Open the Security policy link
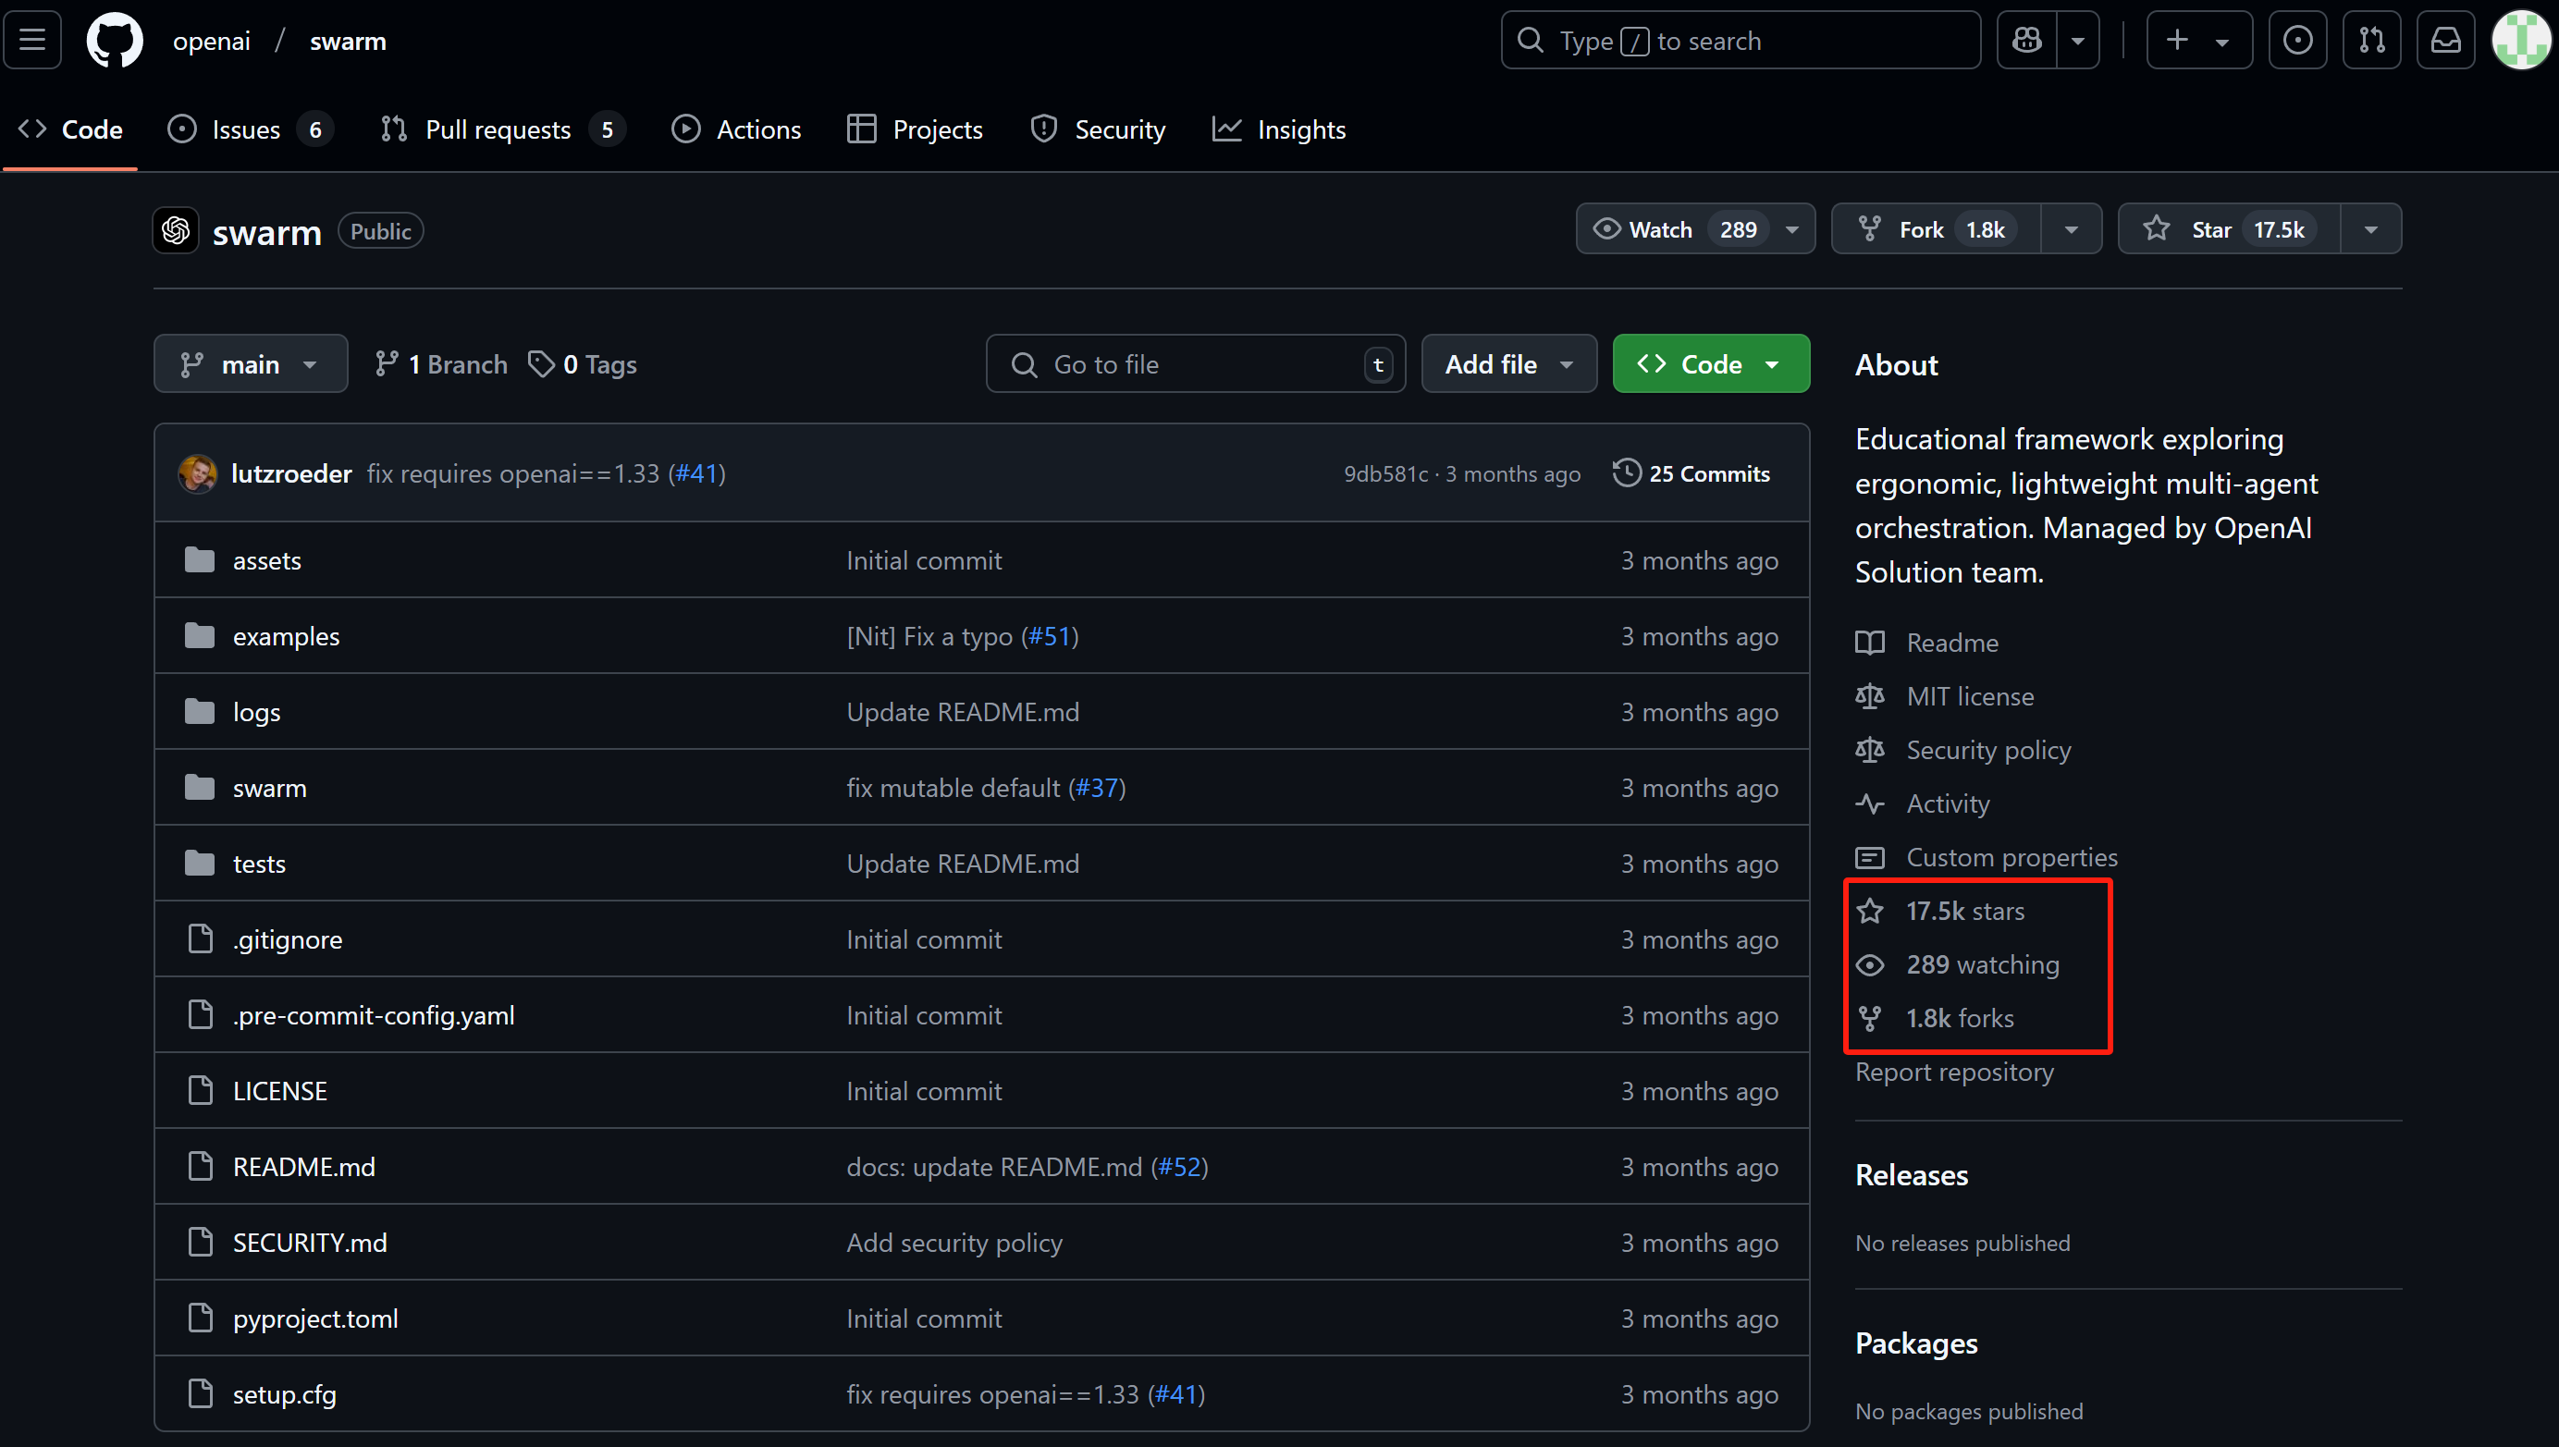2559x1447 pixels. click(x=1988, y=751)
